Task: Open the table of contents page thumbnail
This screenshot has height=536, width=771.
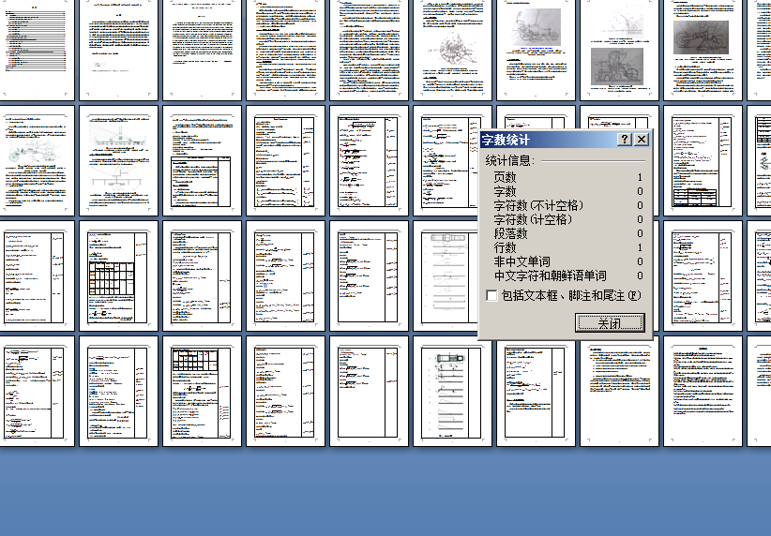Action: click(35, 49)
